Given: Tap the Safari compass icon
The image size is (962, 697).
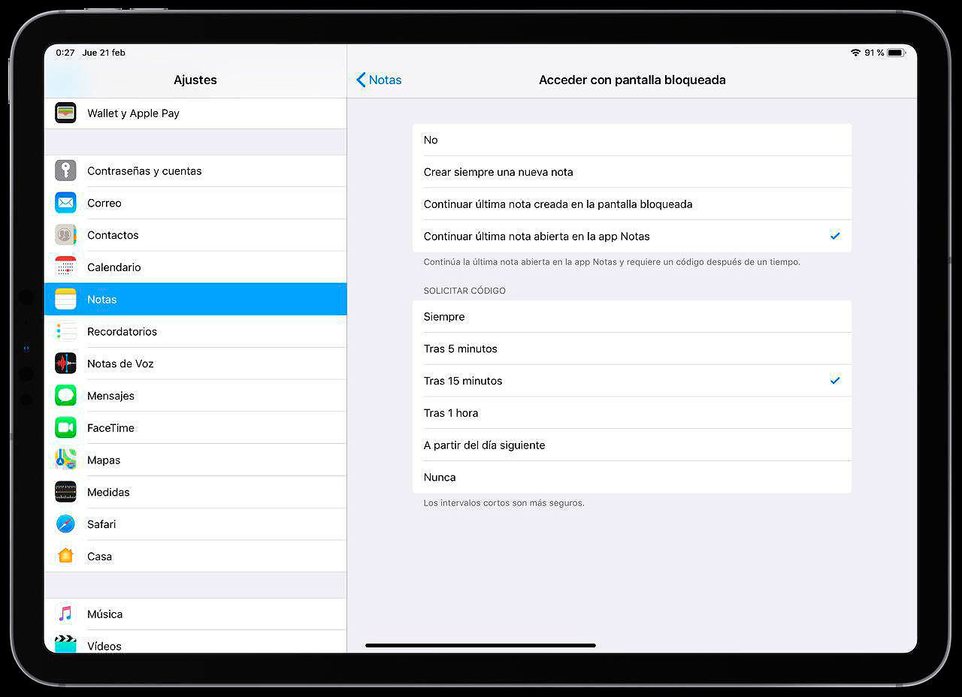Looking at the screenshot, I should coord(65,524).
